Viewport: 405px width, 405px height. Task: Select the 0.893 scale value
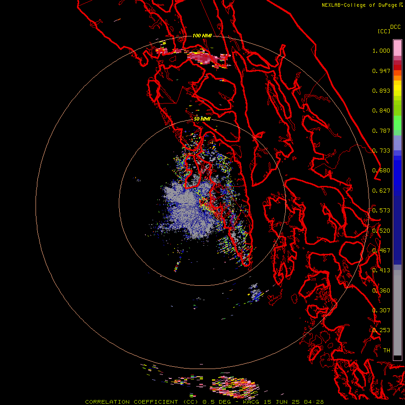pos(381,90)
